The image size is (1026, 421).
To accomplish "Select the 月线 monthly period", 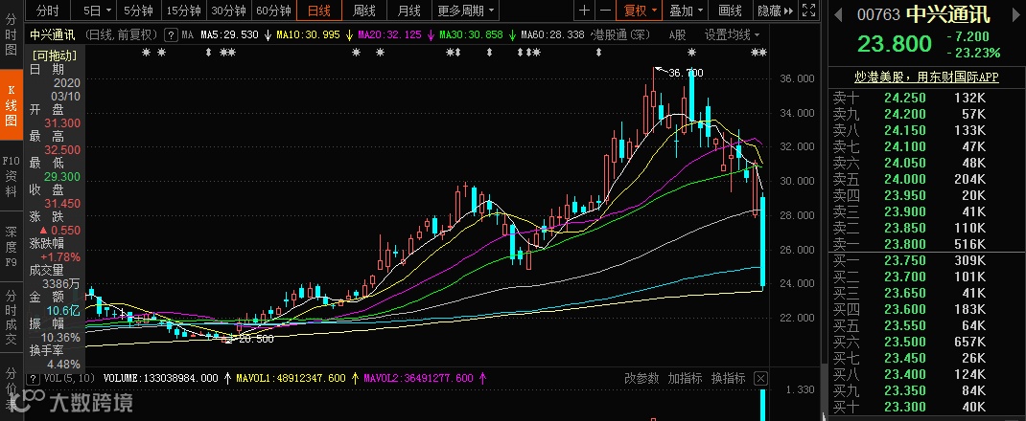I will tap(408, 11).
